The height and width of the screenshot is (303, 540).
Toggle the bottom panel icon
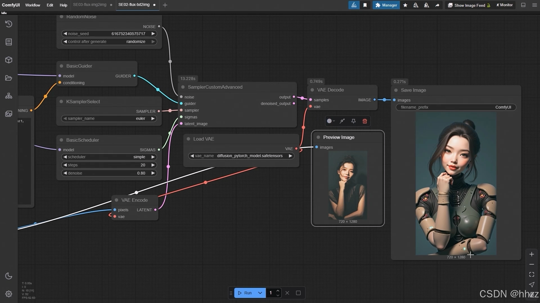pyautogui.click(x=523, y=5)
